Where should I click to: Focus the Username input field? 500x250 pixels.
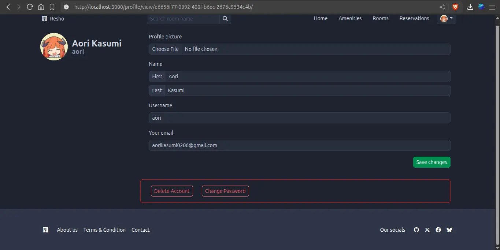[299, 118]
